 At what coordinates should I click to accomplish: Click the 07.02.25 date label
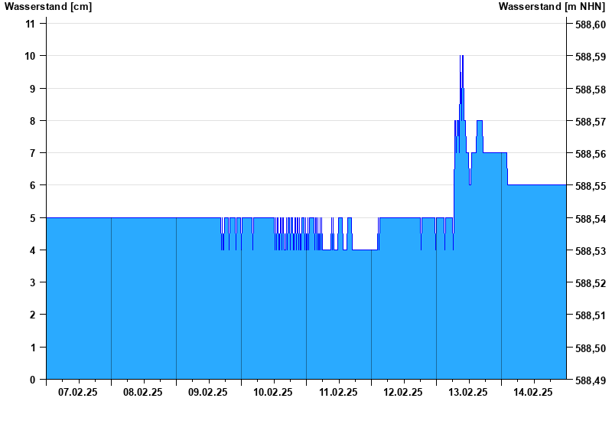(78, 392)
